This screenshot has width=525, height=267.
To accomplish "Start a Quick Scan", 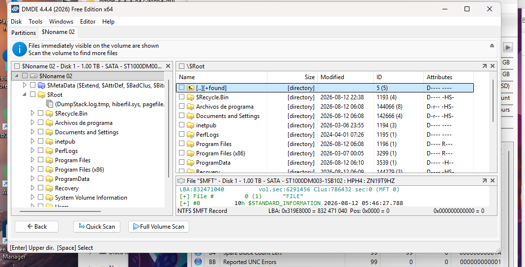I will [97, 227].
